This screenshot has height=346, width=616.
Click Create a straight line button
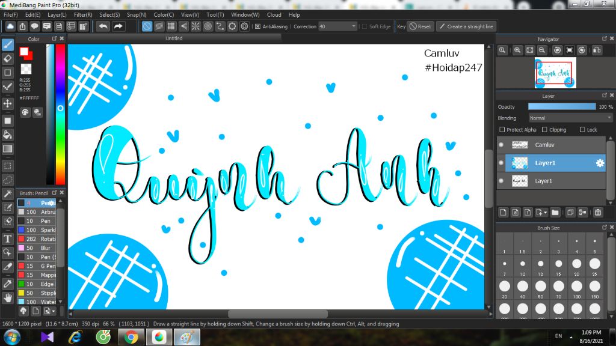466,26
